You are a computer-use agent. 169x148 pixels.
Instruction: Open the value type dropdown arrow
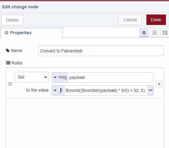click(55, 90)
